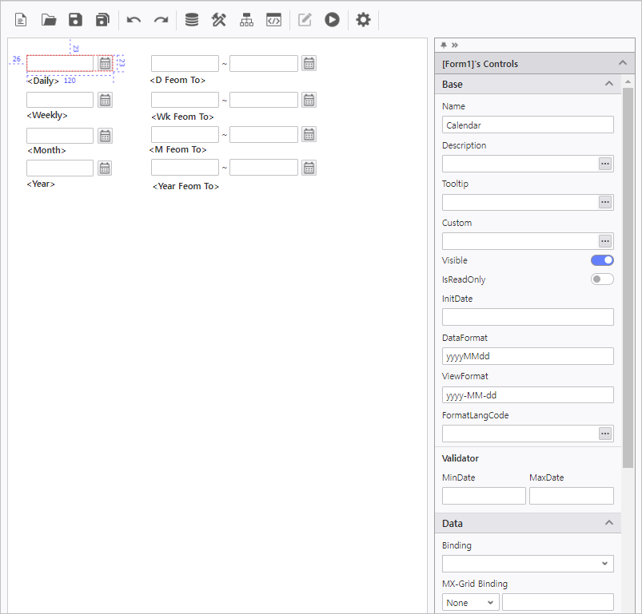Open the Daily calendar picker icon
The height and width of the screenshot is (614, 642).
105,63
